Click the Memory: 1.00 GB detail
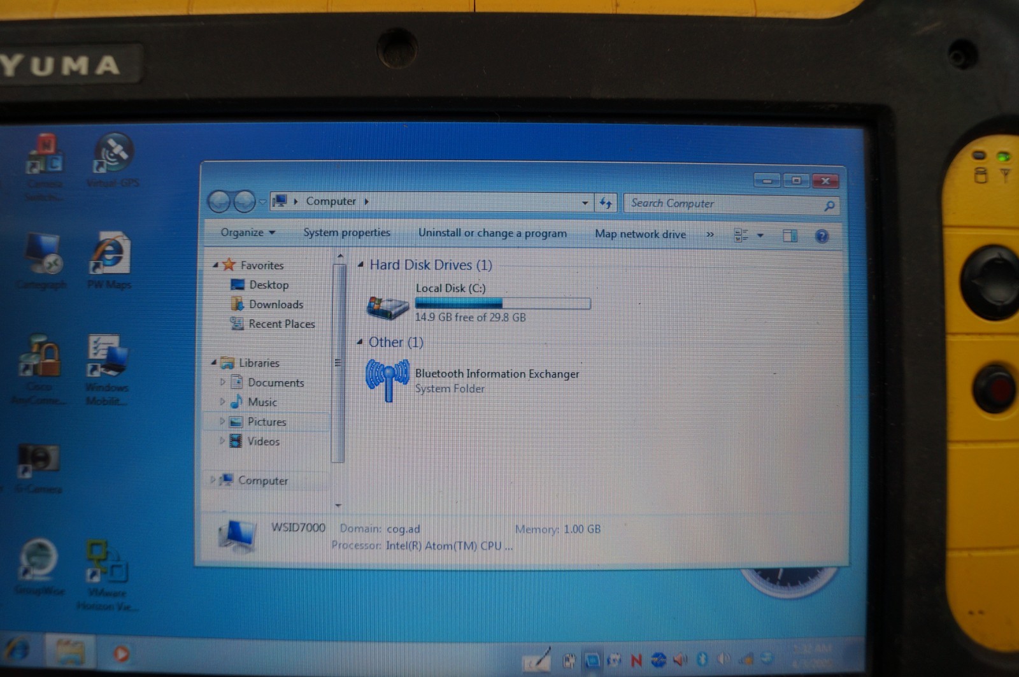 tap(557, 529)
